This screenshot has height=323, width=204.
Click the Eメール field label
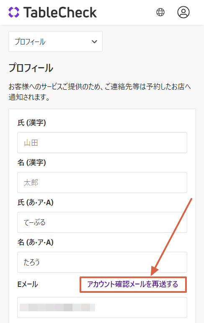click(28, 284)
